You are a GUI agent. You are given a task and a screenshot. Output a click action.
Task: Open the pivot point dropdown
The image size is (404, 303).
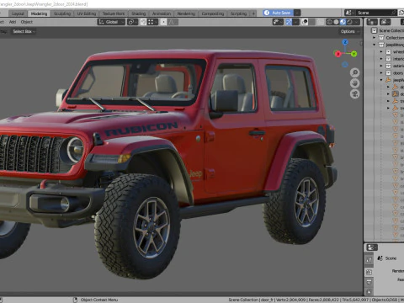pos(132,22)
